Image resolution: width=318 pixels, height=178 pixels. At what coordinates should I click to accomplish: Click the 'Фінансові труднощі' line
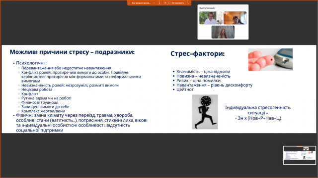[x=40, y=102]
